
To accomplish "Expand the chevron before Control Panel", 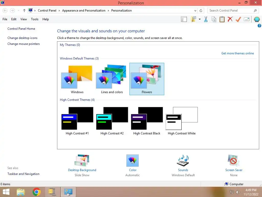I will pos(35,11).
